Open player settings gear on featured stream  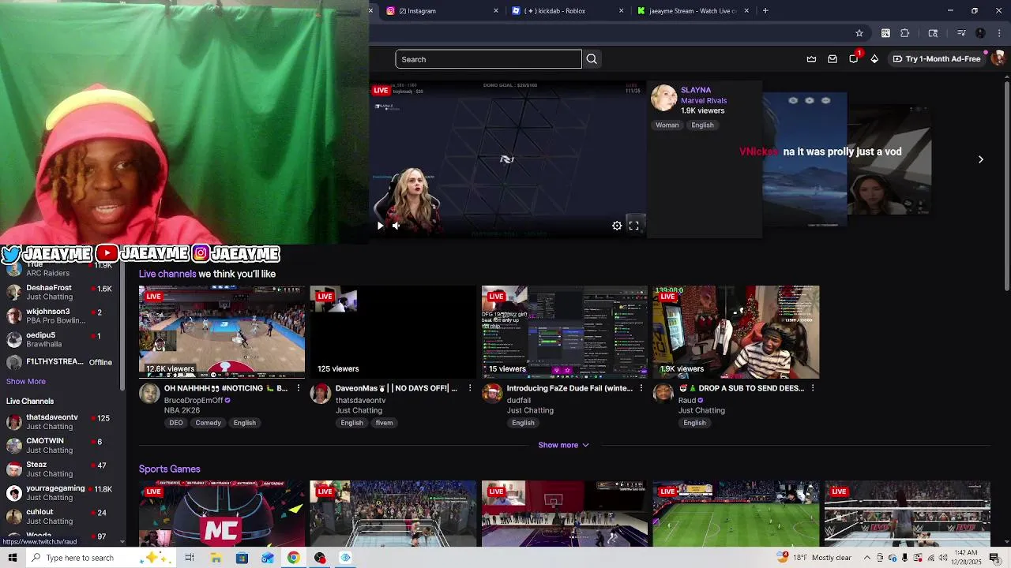(617, 226)
